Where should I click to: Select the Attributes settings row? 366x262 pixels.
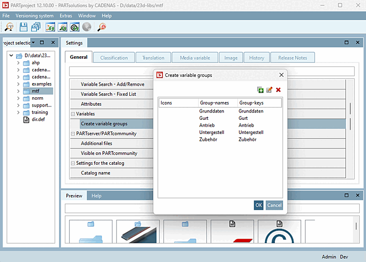pyautogui.click(x=91, y=104)
